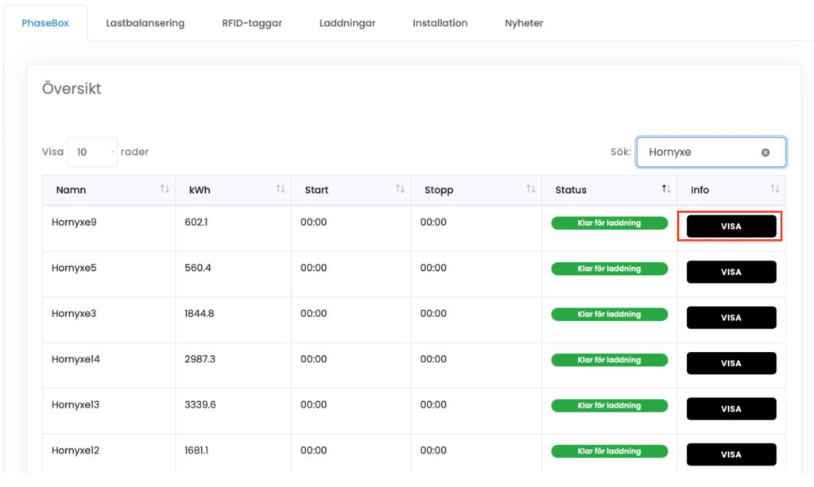Click the Översikt heading
The height and width of the screenshot is (487, 814).
coord(72,88)
